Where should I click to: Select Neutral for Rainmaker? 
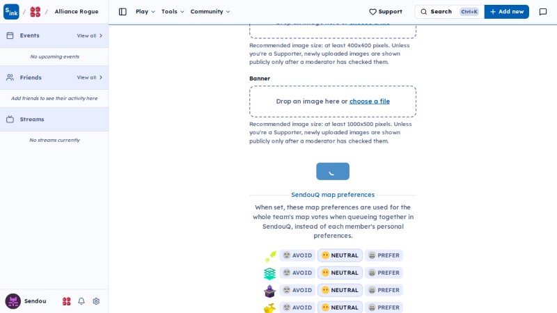340,307
